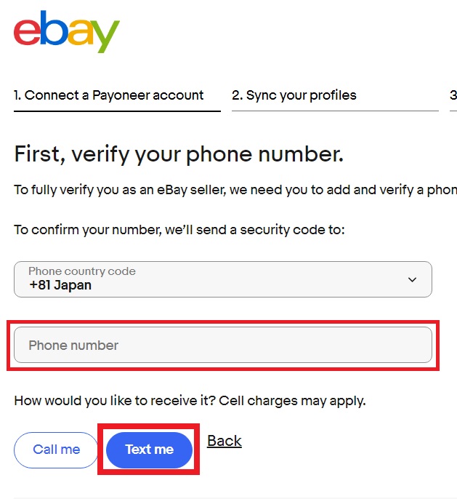The height and width of the screenshot is (499, 457).
Task: Choose the Call me option
Action: (x=56, y=450)
